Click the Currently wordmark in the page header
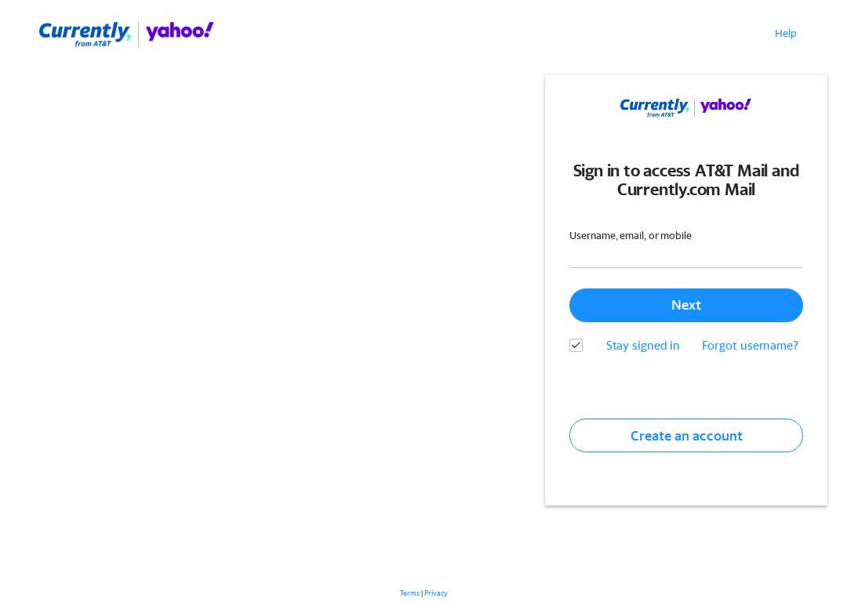 click(x=85, y=31)
